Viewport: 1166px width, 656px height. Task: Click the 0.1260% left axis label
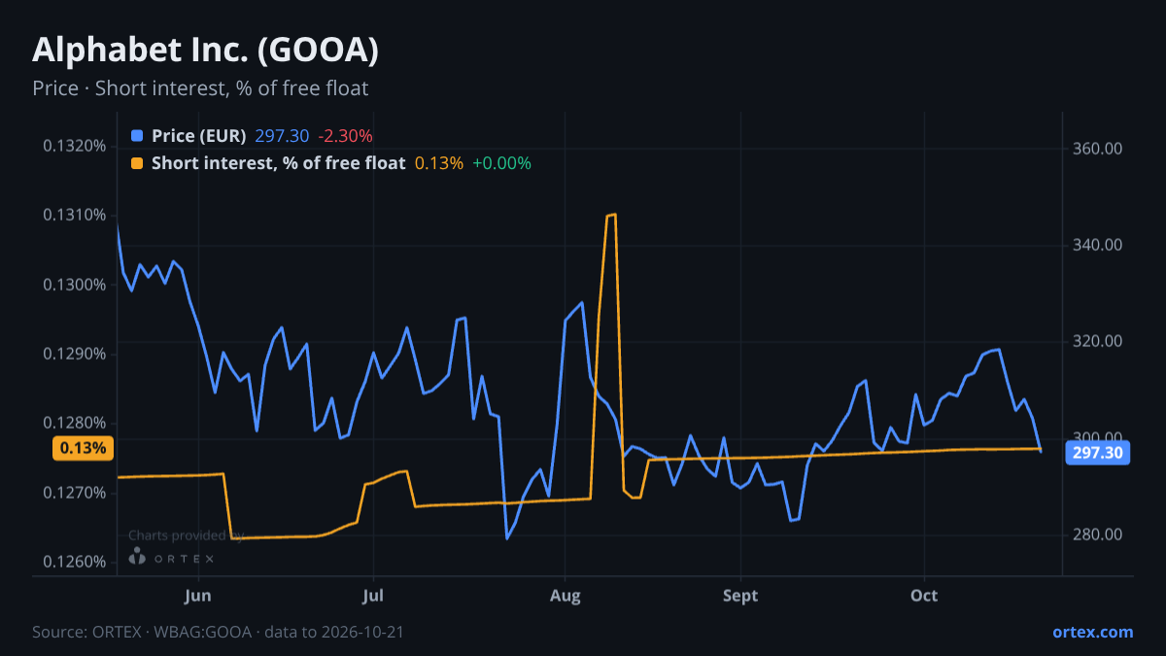click(x=74, y=562)
